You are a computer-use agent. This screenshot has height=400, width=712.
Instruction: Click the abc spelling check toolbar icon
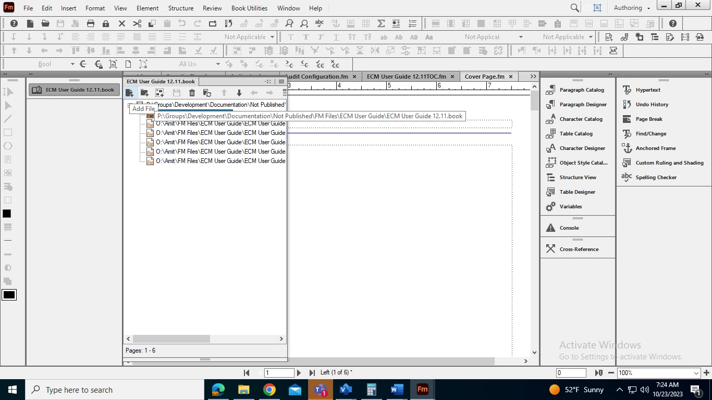click(320, 23)
